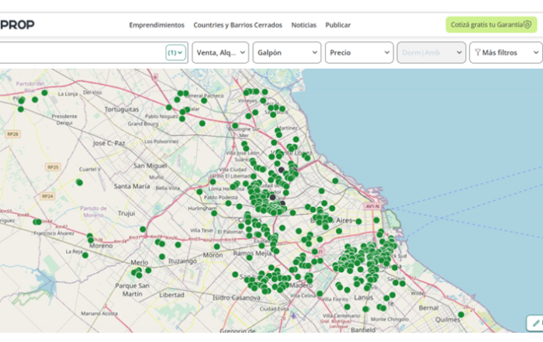Activate the pencil draw-area tool on map
Screen dimensions: 543x342
pyautogui.click(x=534, y=323)
